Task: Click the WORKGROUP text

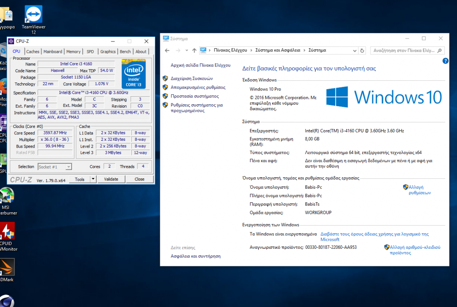Action: (318, 213)
